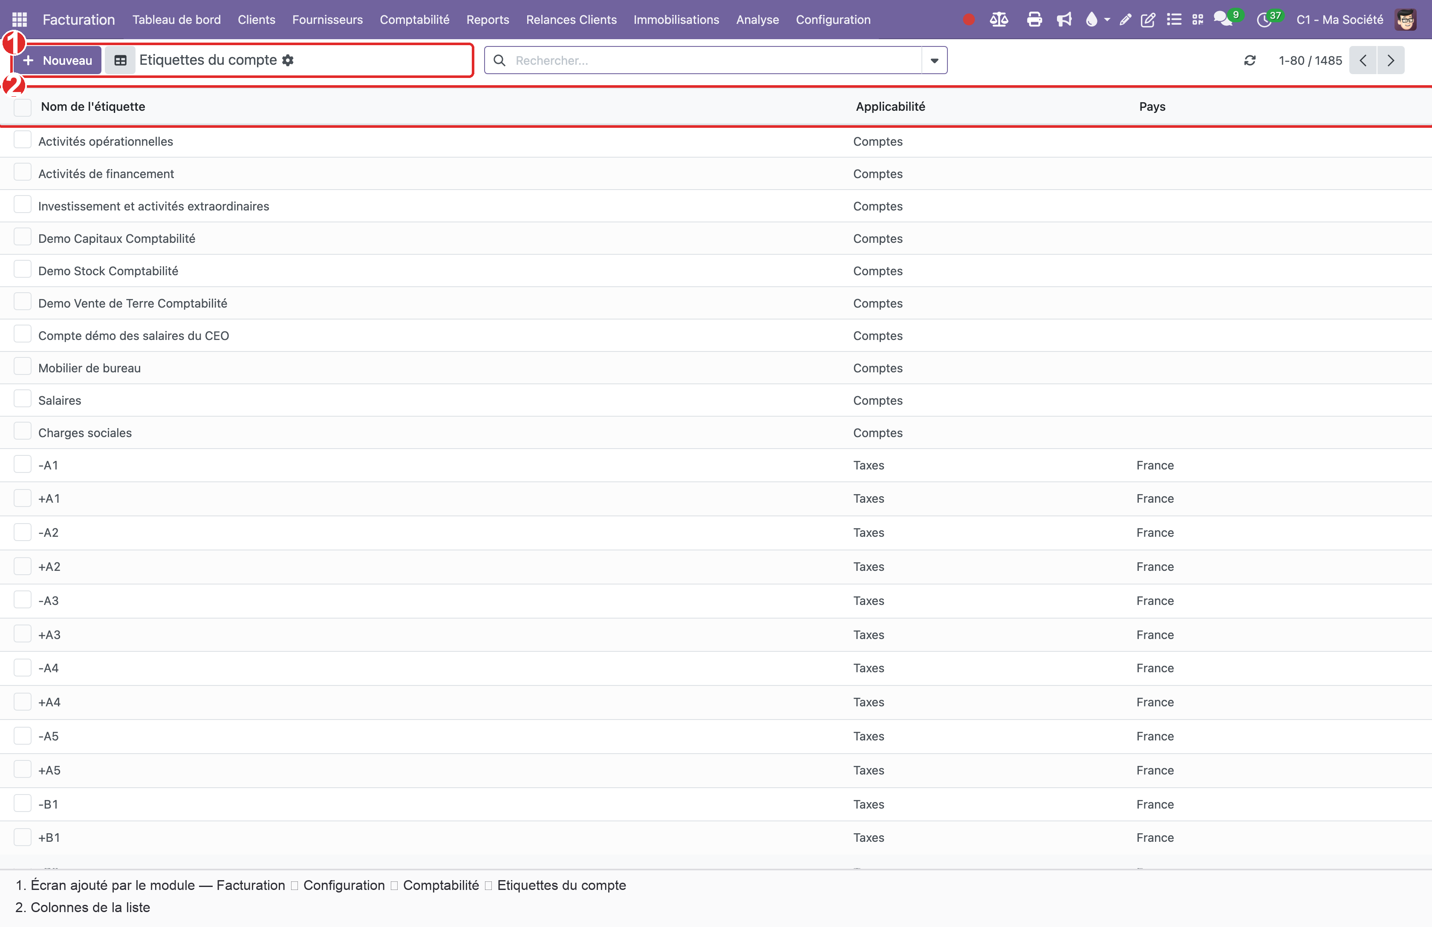Open the user avatar menu
Screen dimensions: 1432x927
click(x=1406, y=19)
